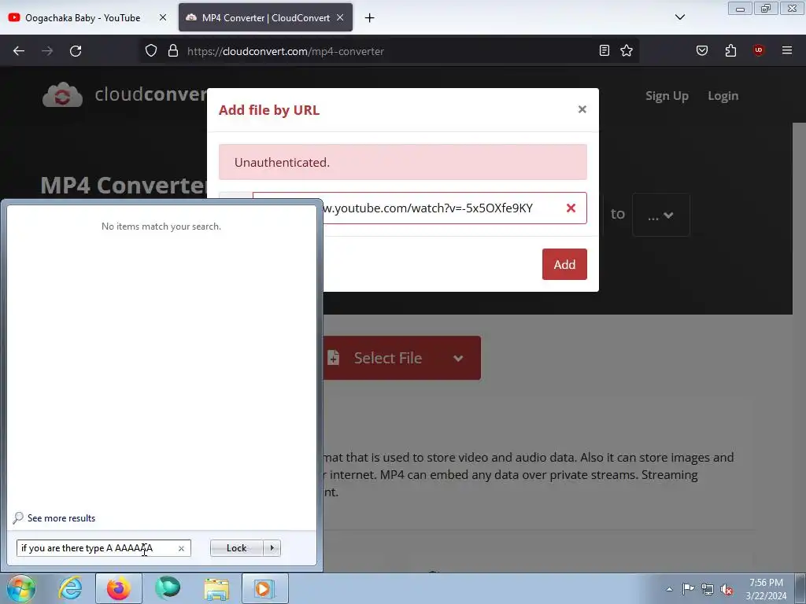Switch to Firefox from the taskbar
This screenshot has width=806, height=604.
(x=119, y=588)
